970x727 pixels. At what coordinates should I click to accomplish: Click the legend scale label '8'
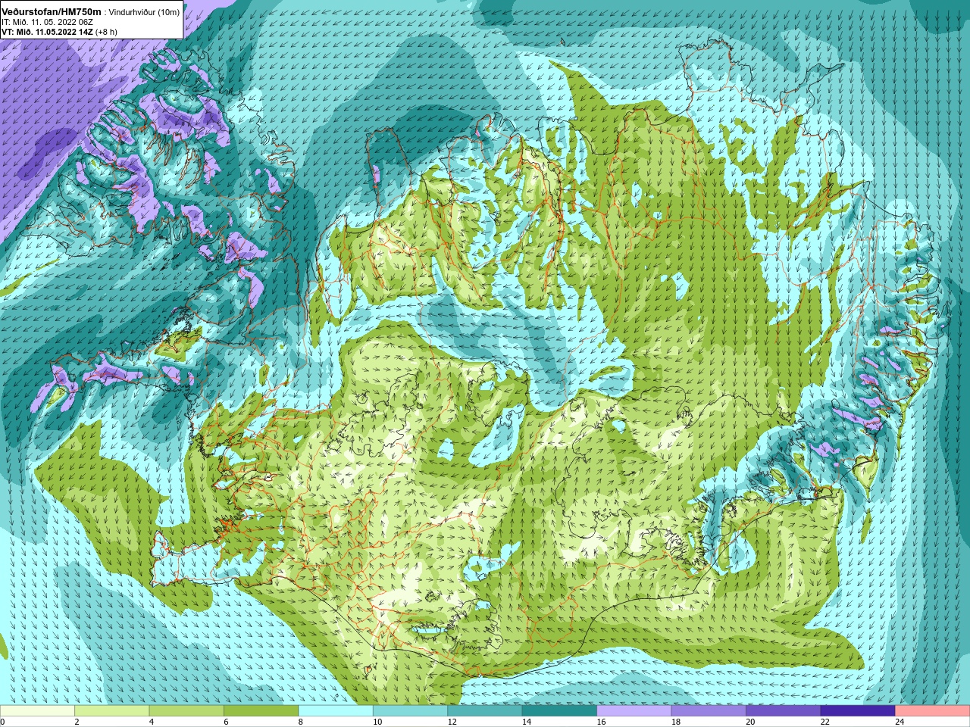[300, 722]
